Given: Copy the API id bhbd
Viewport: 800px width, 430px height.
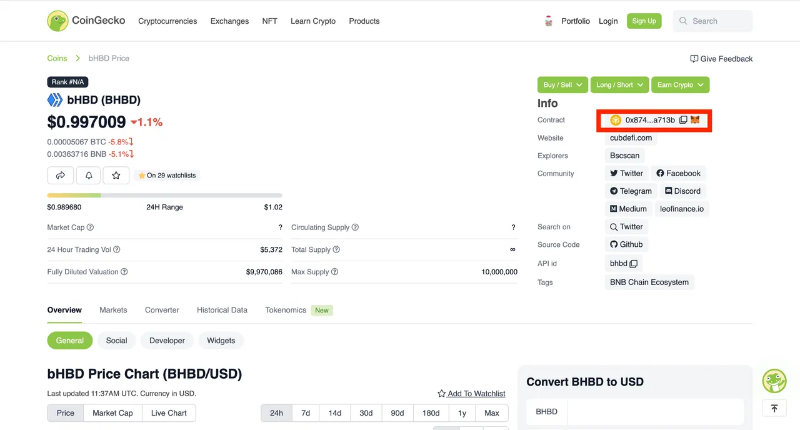Looking at the screenshot, I should [634, 264].
